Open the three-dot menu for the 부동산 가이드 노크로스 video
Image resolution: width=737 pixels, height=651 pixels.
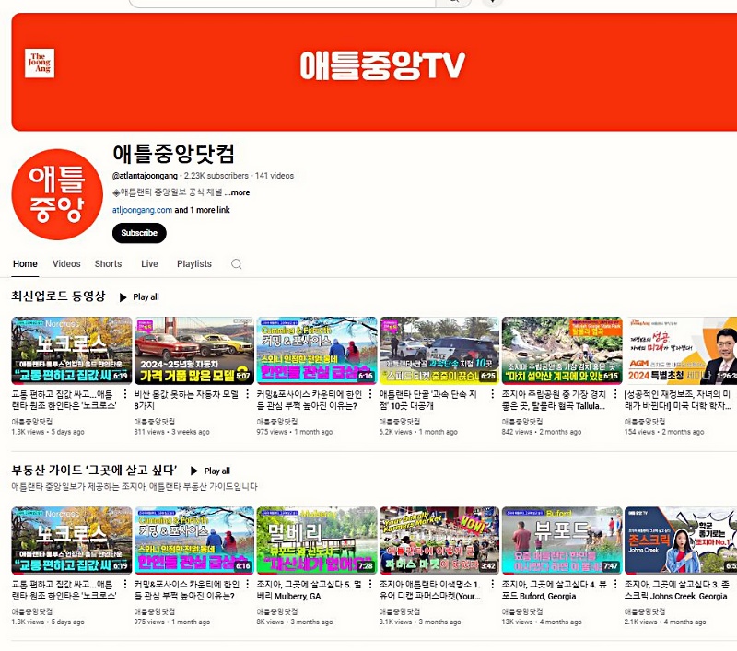point(125,585)
